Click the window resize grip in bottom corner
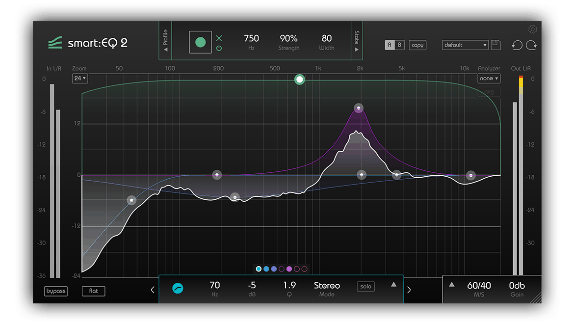 [537, 298]
